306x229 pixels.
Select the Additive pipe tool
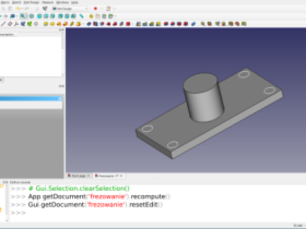click(x=65, y=24)
